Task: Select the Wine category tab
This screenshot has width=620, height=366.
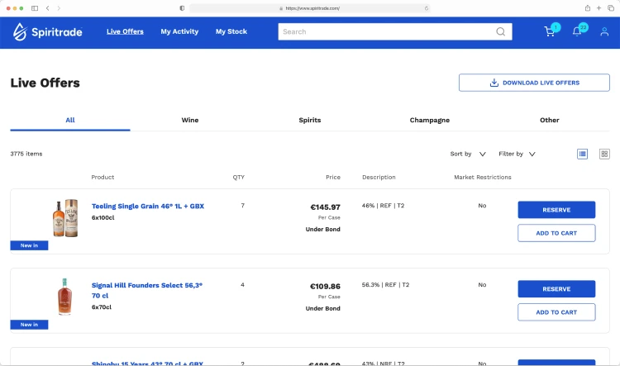Action: 190,120
